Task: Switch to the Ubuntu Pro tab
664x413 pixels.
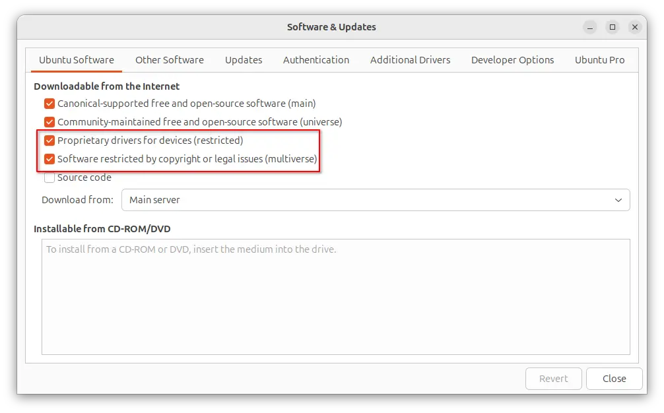Action: pos(599,60)
